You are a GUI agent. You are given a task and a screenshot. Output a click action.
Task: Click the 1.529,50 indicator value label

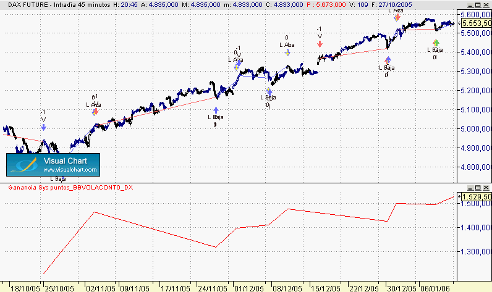click(476, 197)
